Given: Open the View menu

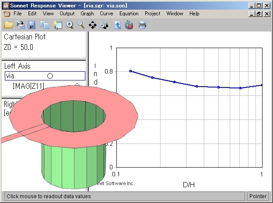Looking at the screenshot, I should click(48, 14).
